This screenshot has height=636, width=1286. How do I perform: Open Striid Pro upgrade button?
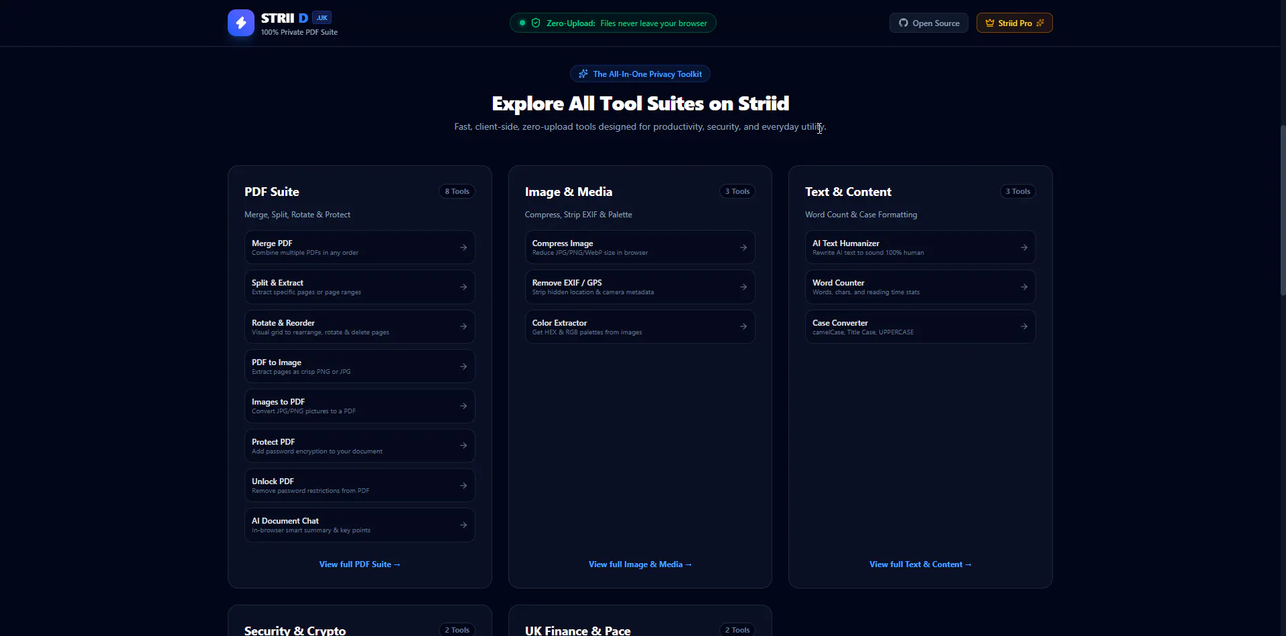(1014, 23)
